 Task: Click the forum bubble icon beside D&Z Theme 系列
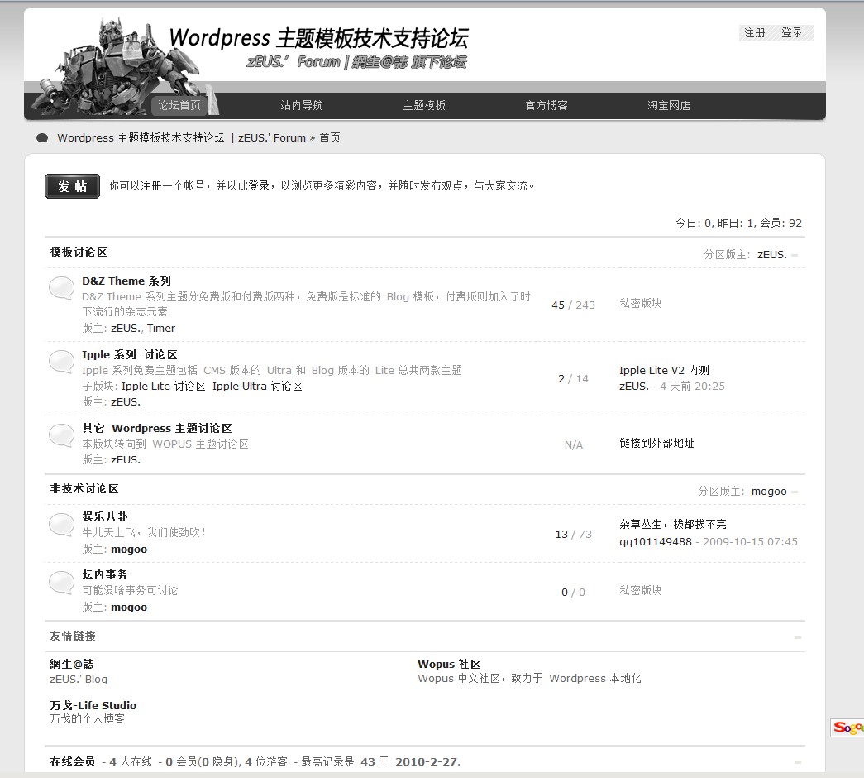[61, 288]
